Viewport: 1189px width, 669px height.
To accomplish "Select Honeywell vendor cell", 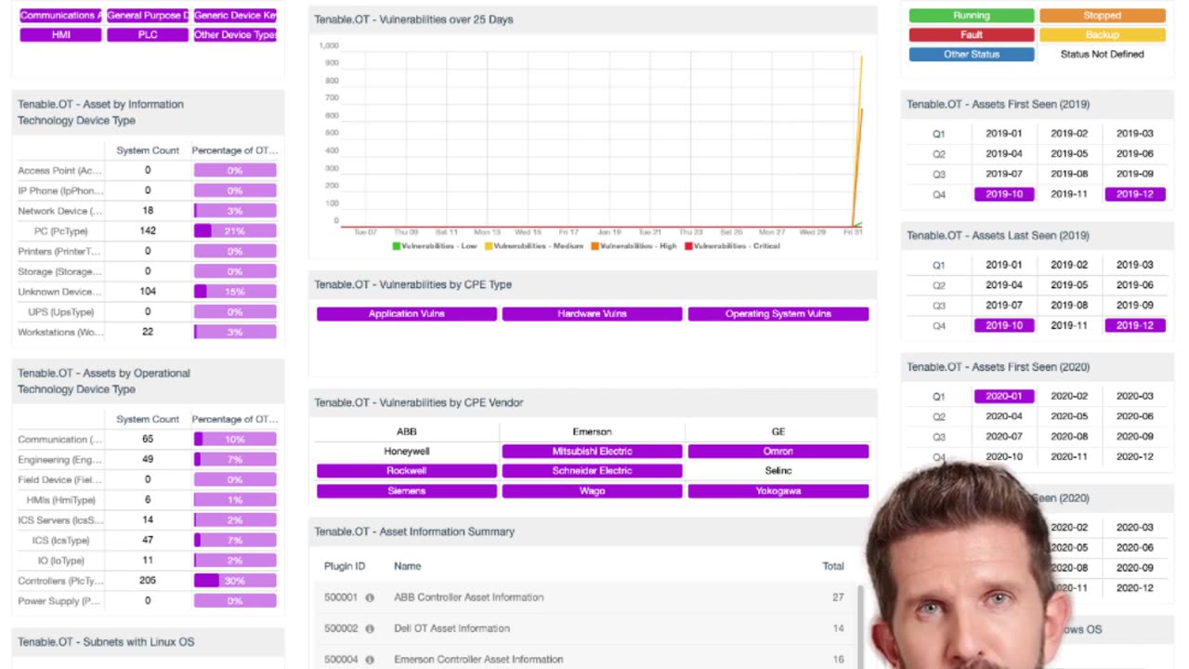I will (x=407, y=452).
